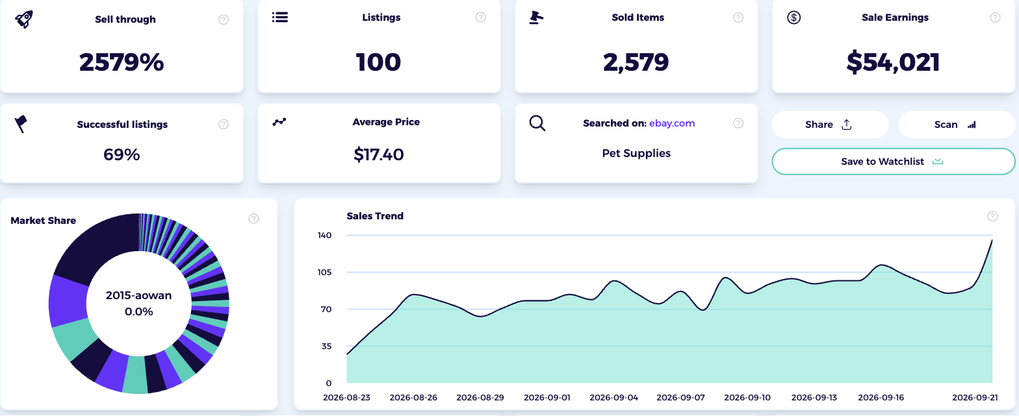Open the ebay.com link
Screen dimensions: 1019x416
pos(672,123)
